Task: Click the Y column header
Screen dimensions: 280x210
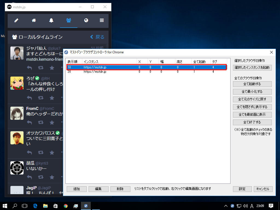Action: point(153,62)
